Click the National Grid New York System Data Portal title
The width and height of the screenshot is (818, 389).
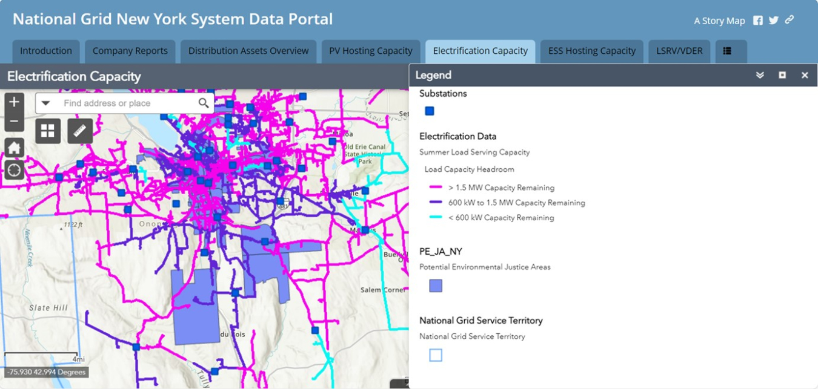(173, 19)
